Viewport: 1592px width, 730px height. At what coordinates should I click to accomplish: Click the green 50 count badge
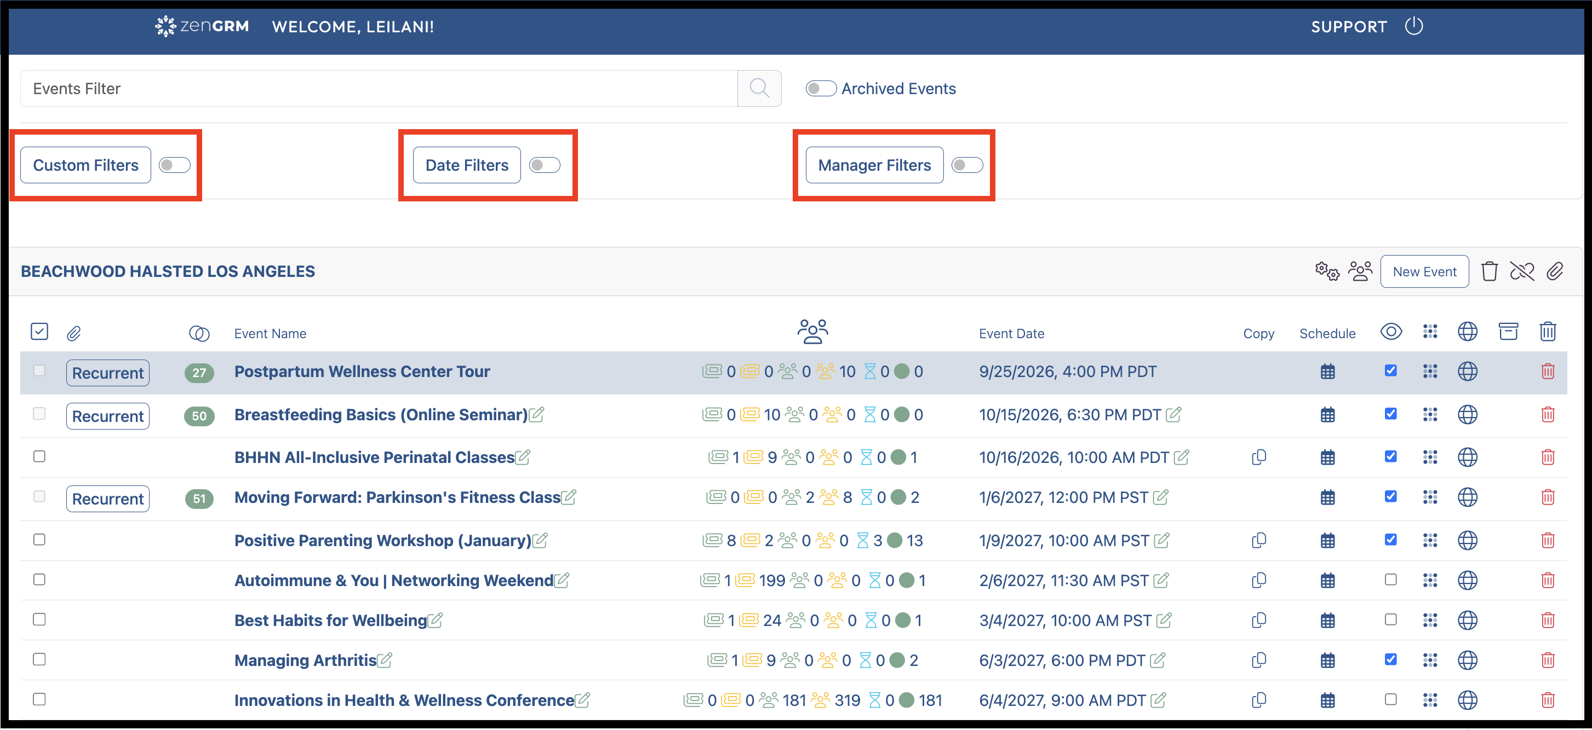click(199, 416)
